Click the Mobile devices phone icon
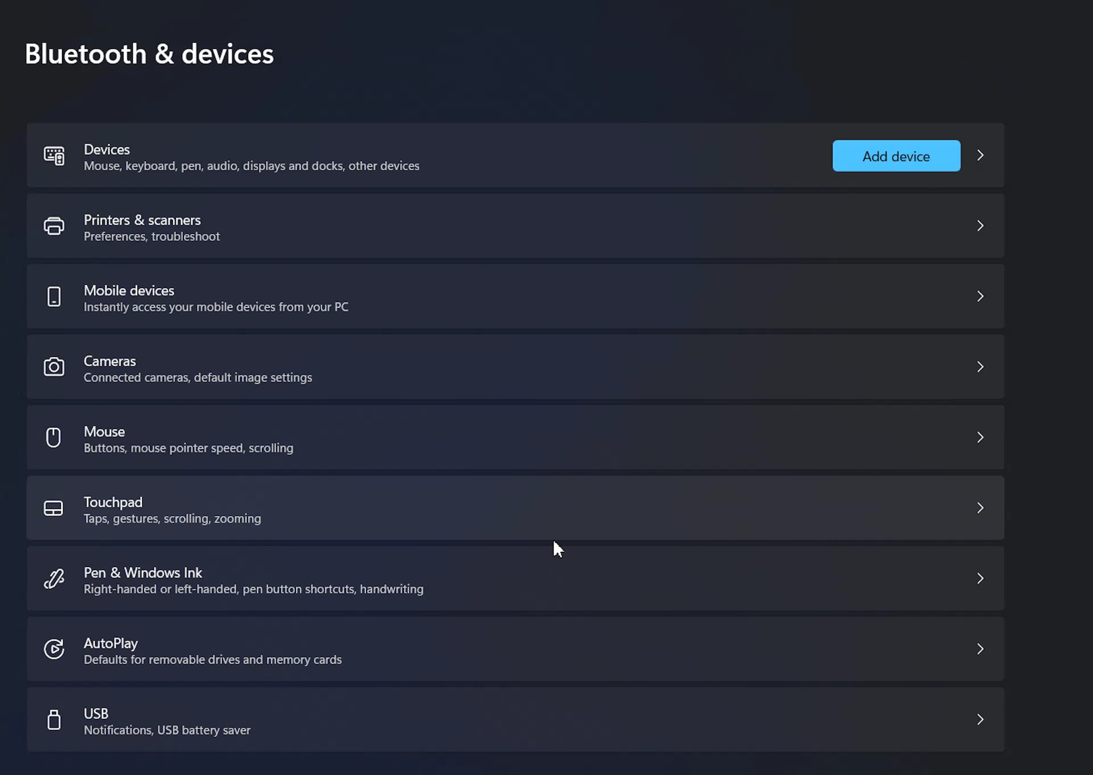This screenshot has height=775, width=1093. 54,297
